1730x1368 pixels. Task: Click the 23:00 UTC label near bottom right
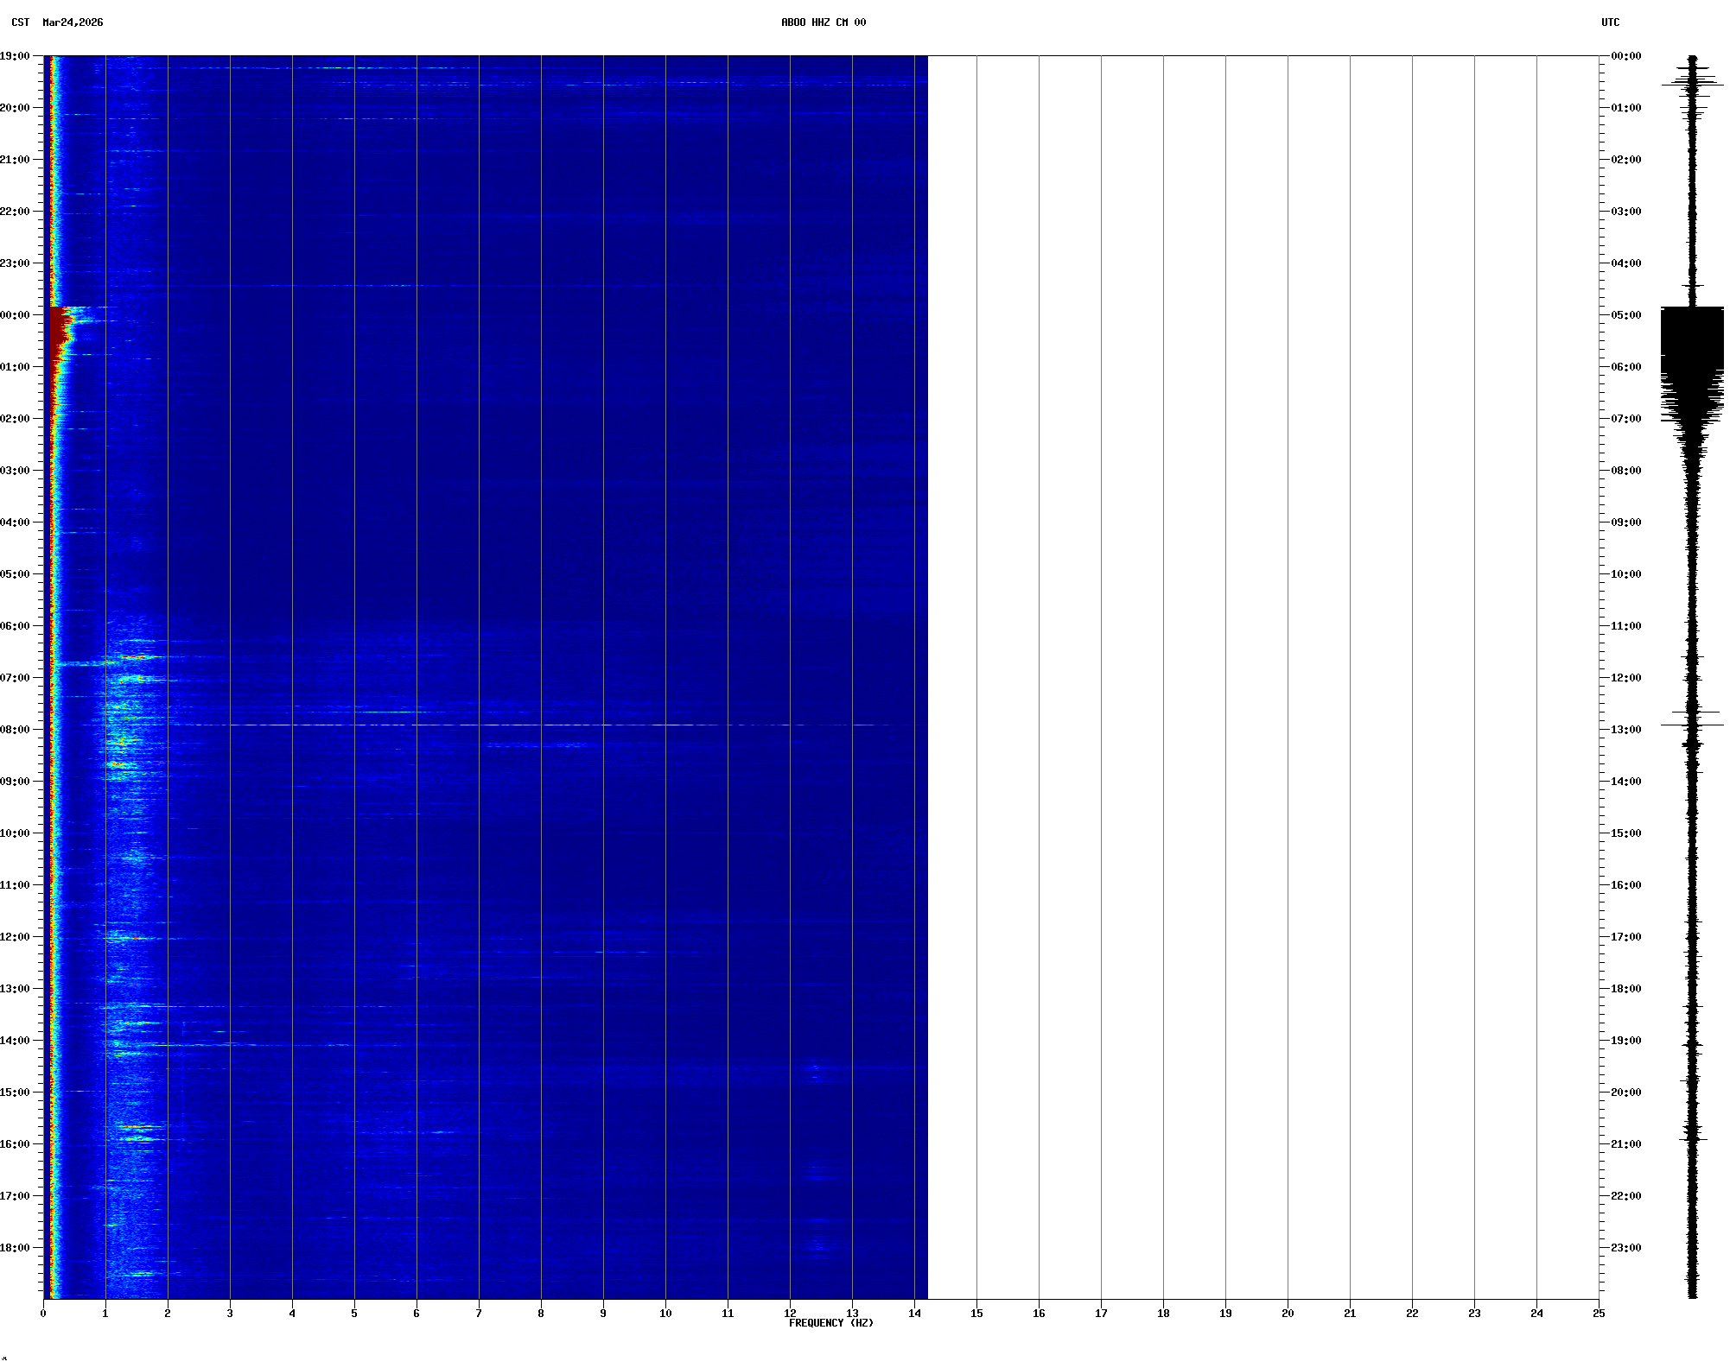pos(1625,1248)
